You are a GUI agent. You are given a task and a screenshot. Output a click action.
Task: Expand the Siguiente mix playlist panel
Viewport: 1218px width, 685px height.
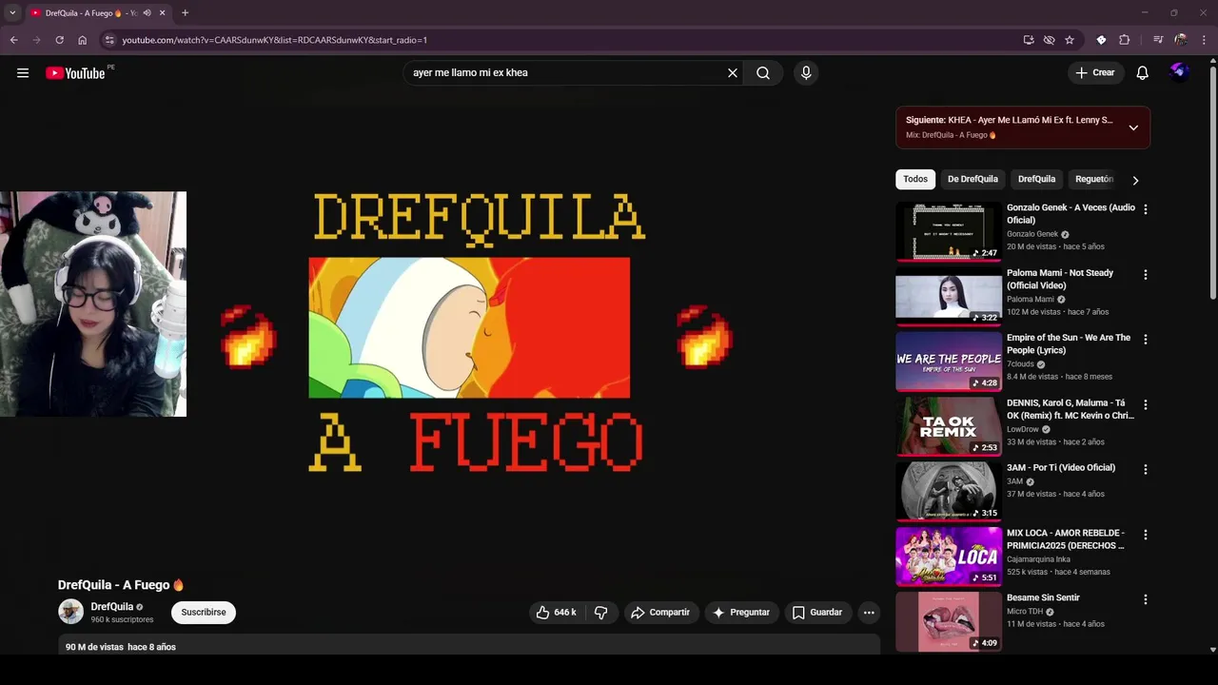1133,127
